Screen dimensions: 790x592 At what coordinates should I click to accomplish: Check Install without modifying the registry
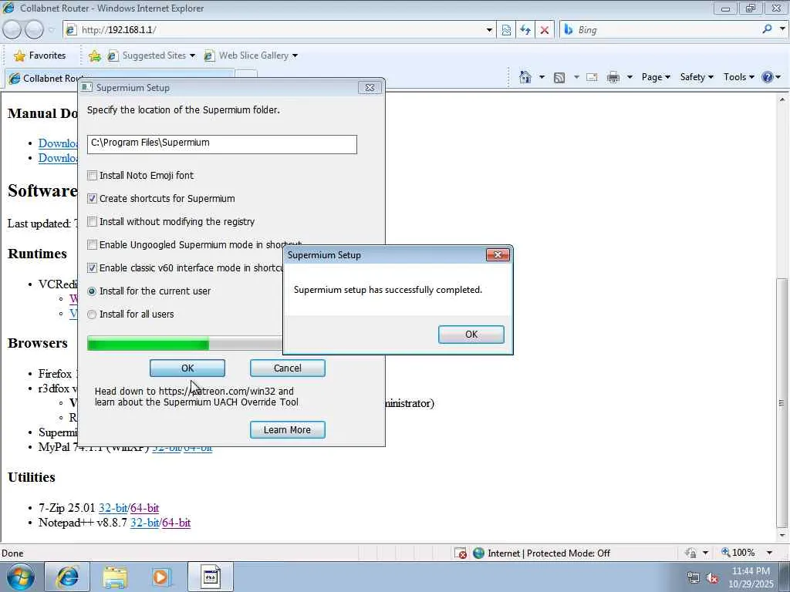[92, 221]
